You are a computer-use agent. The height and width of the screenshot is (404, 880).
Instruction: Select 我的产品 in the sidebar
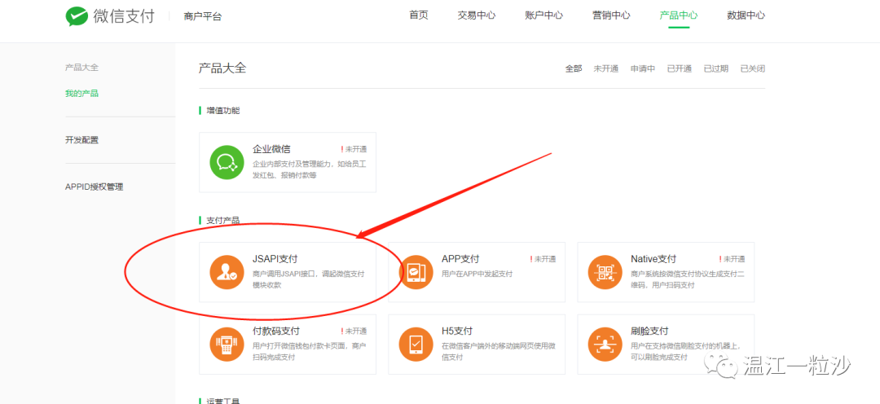point(82,93)
